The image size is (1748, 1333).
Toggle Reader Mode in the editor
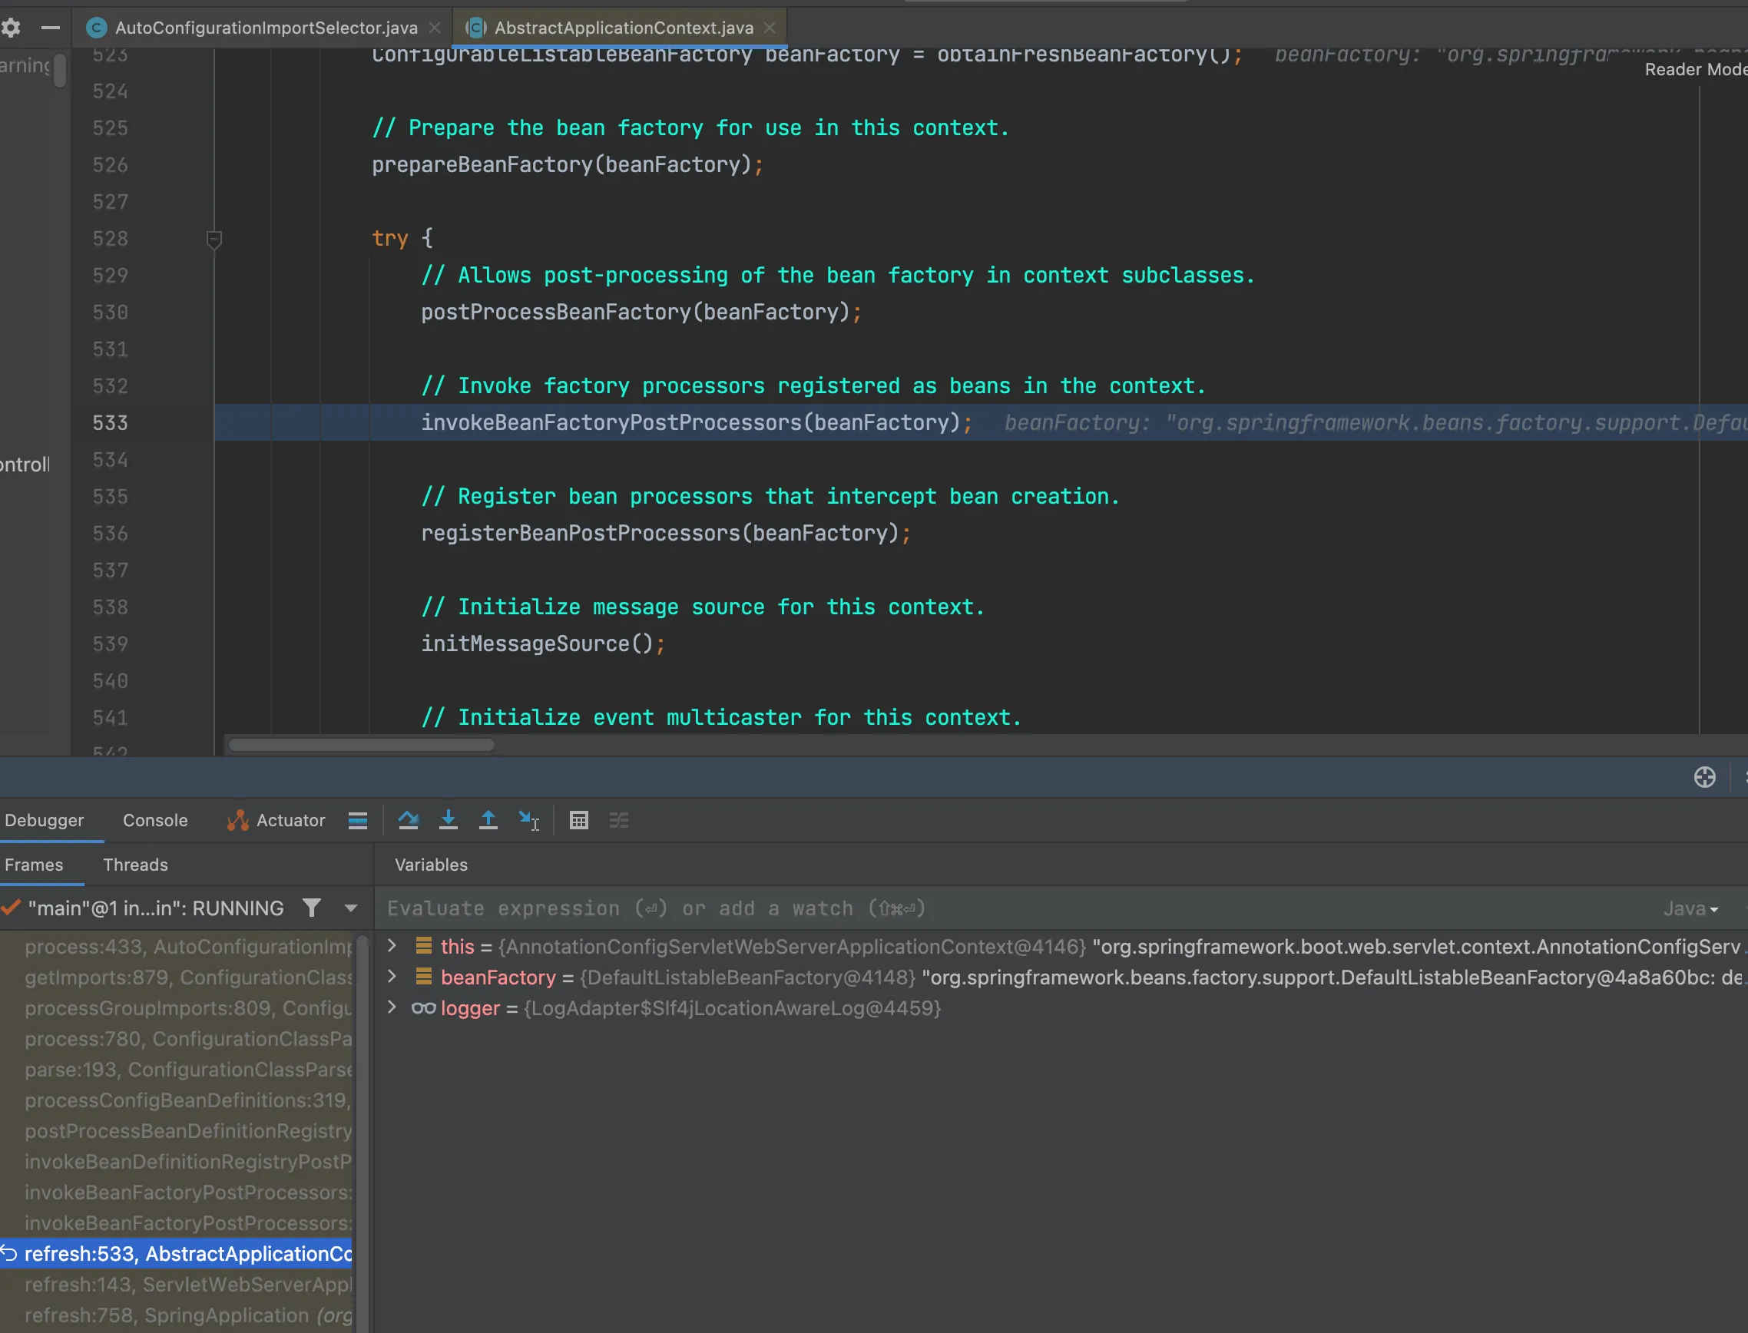click(1695, 70)
